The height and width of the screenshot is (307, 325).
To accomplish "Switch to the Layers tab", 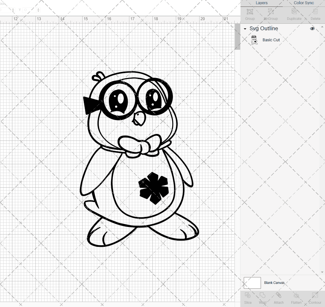I will pyautogui.click(x=262, y=3).
